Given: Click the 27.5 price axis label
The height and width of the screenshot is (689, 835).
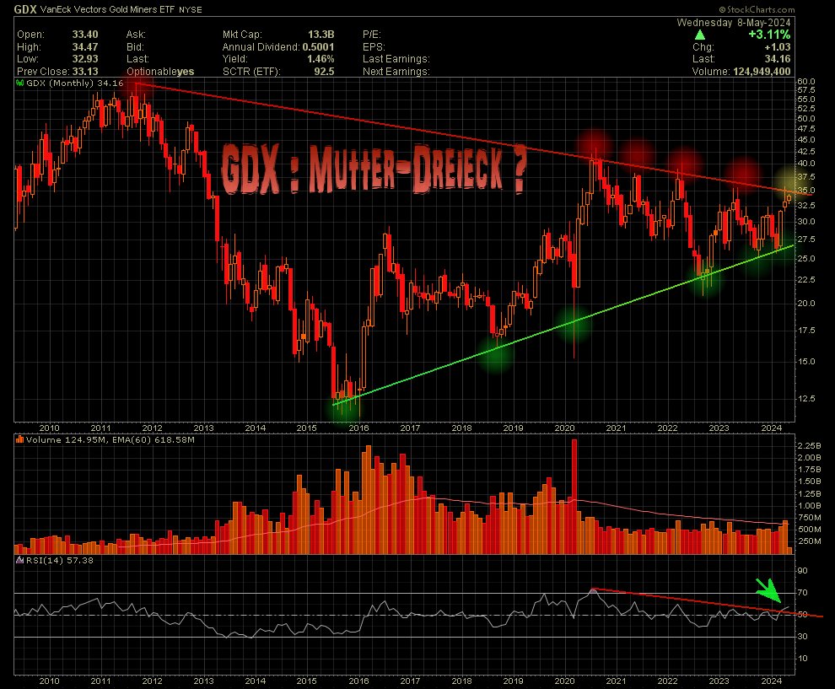Looking at the screenshot, I should tap(806, 239).
